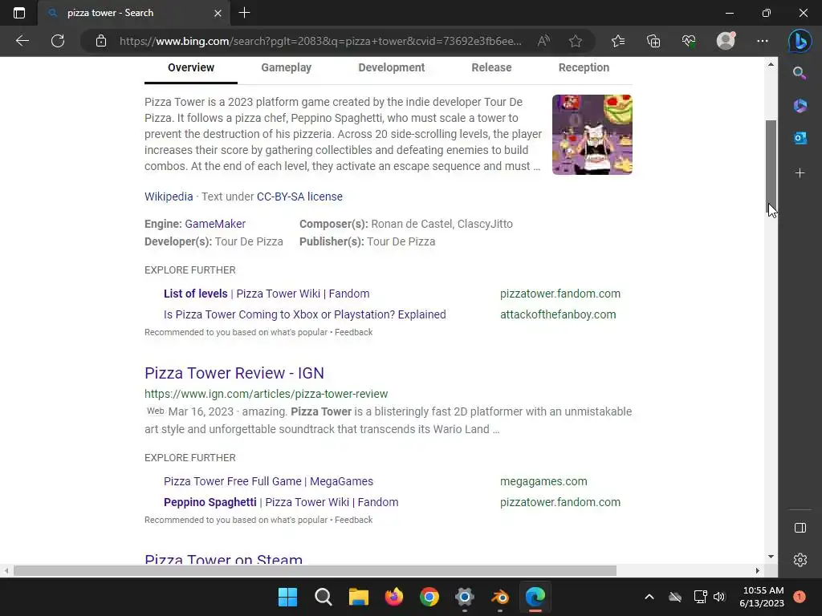The width and height of the screenshot is (822, 616).
Task: Click megagames.com domain text
Action: click(x=543, y=481)
